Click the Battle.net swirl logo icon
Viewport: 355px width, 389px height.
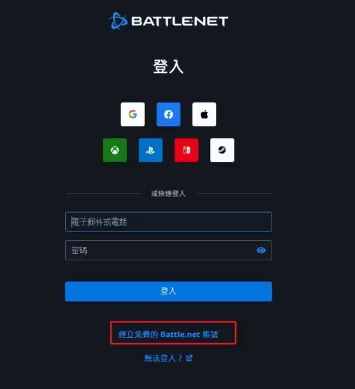coord(118,21)
